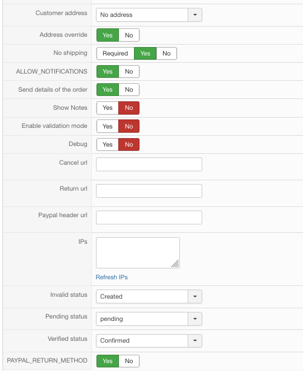Image resolution: width=303 pixels, height=371 pixels.
Task: Select Yes for Address override
Action: point(107,35)
